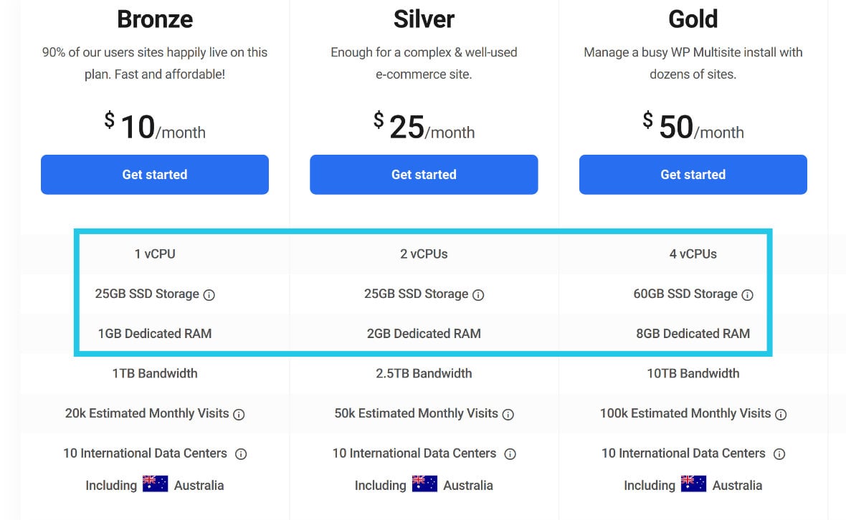
Task: Click Get started under Gold plan
Action: click(x=693, y=175)
